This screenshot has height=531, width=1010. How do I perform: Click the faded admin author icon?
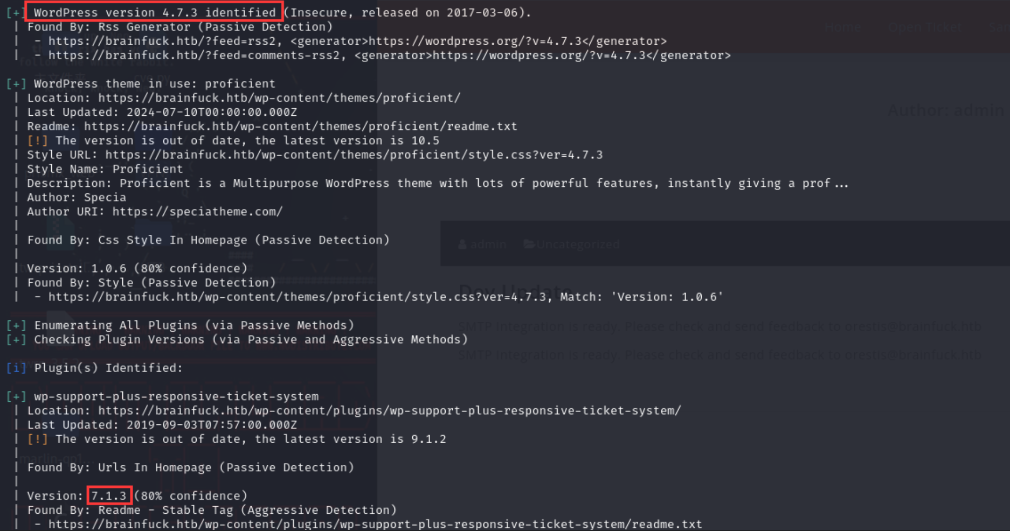tap(462, 244)
